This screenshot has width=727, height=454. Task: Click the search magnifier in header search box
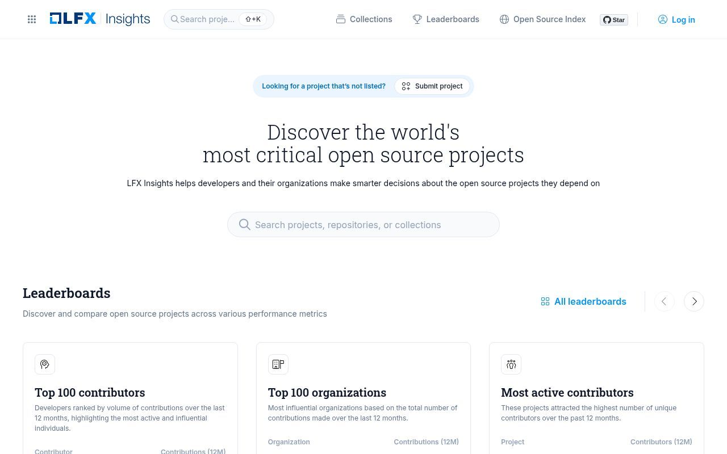pos(175,19)
